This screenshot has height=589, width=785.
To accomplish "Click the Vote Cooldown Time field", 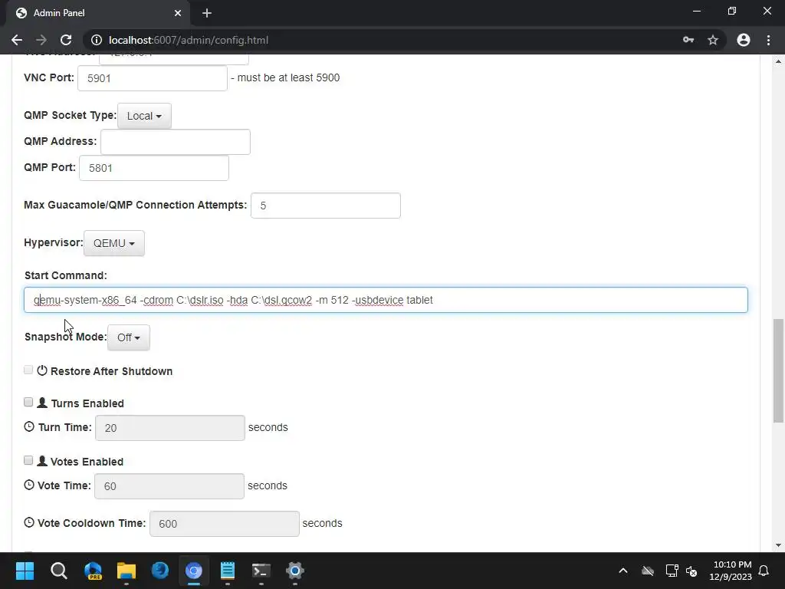I will tap(225, 523).
